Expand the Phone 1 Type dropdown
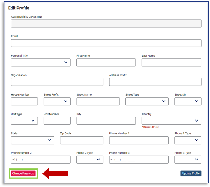 pos(188,140)
